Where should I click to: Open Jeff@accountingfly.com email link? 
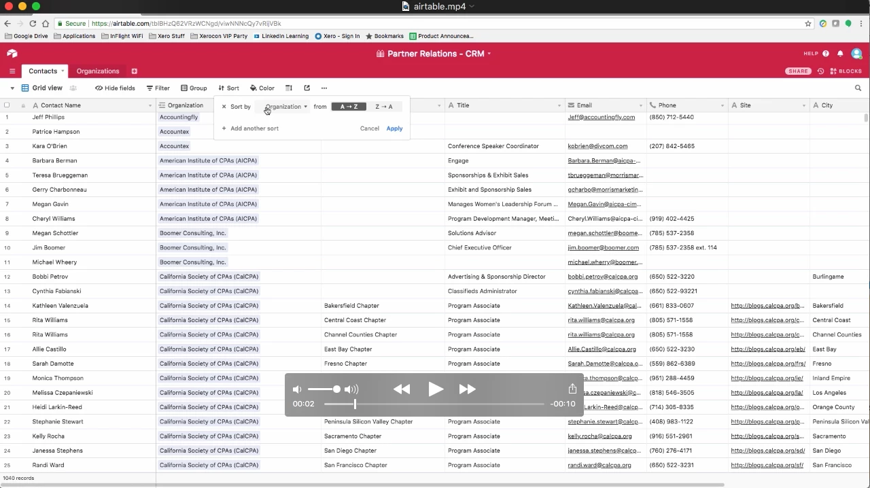602,117
